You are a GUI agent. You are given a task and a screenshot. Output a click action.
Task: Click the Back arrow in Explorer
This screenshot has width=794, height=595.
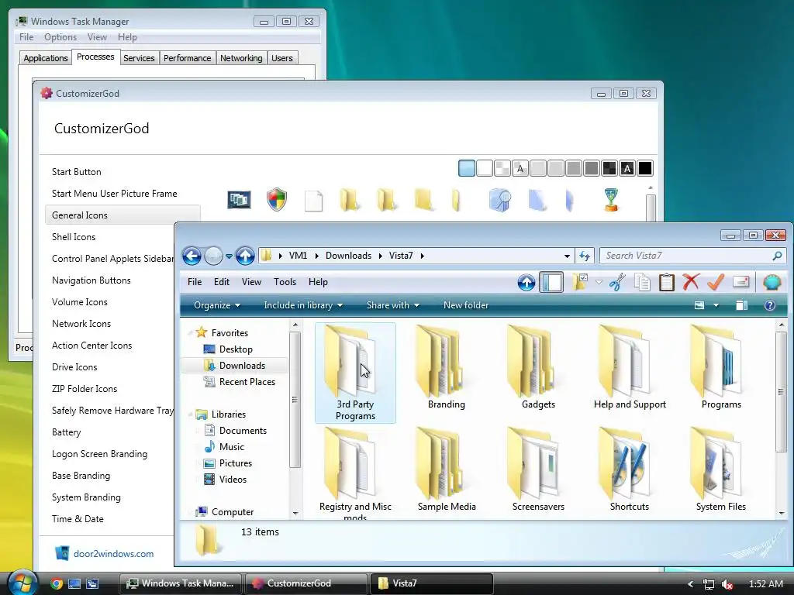pos(192,256)
